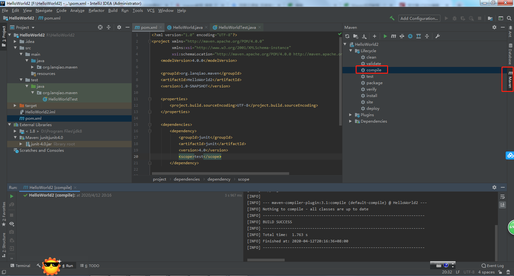The image size is (514, 276).
Task: Rerun HelloWorld2 compile in Run panel
Action: [12, 196]
